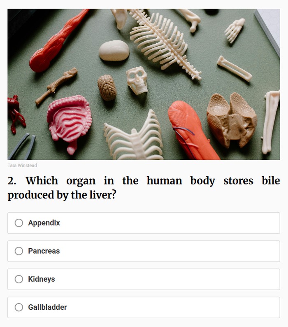
Task: Choose the Kidneys radio button
Action: coord(19,279)
